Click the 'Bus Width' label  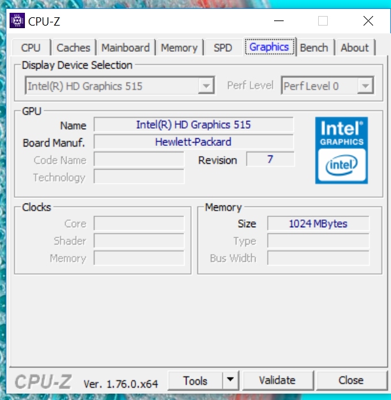coord(233,258)
